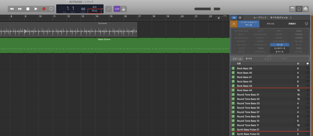This screenshot has width=313, height=136.
Task: Start playback with the Play button
Action: click(36, 9)
